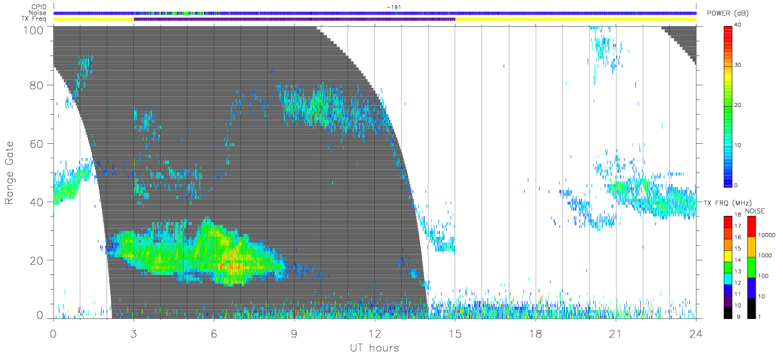The image size is (783, 361).
Task: Click the 1000 tick on NOISE legend
Action: tap(765, 256)
